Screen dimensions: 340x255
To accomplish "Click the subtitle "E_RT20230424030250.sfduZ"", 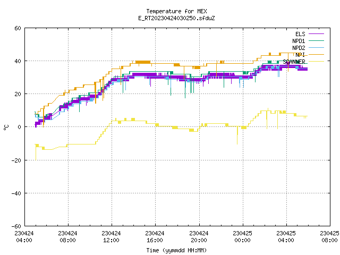I will point(176,18).
